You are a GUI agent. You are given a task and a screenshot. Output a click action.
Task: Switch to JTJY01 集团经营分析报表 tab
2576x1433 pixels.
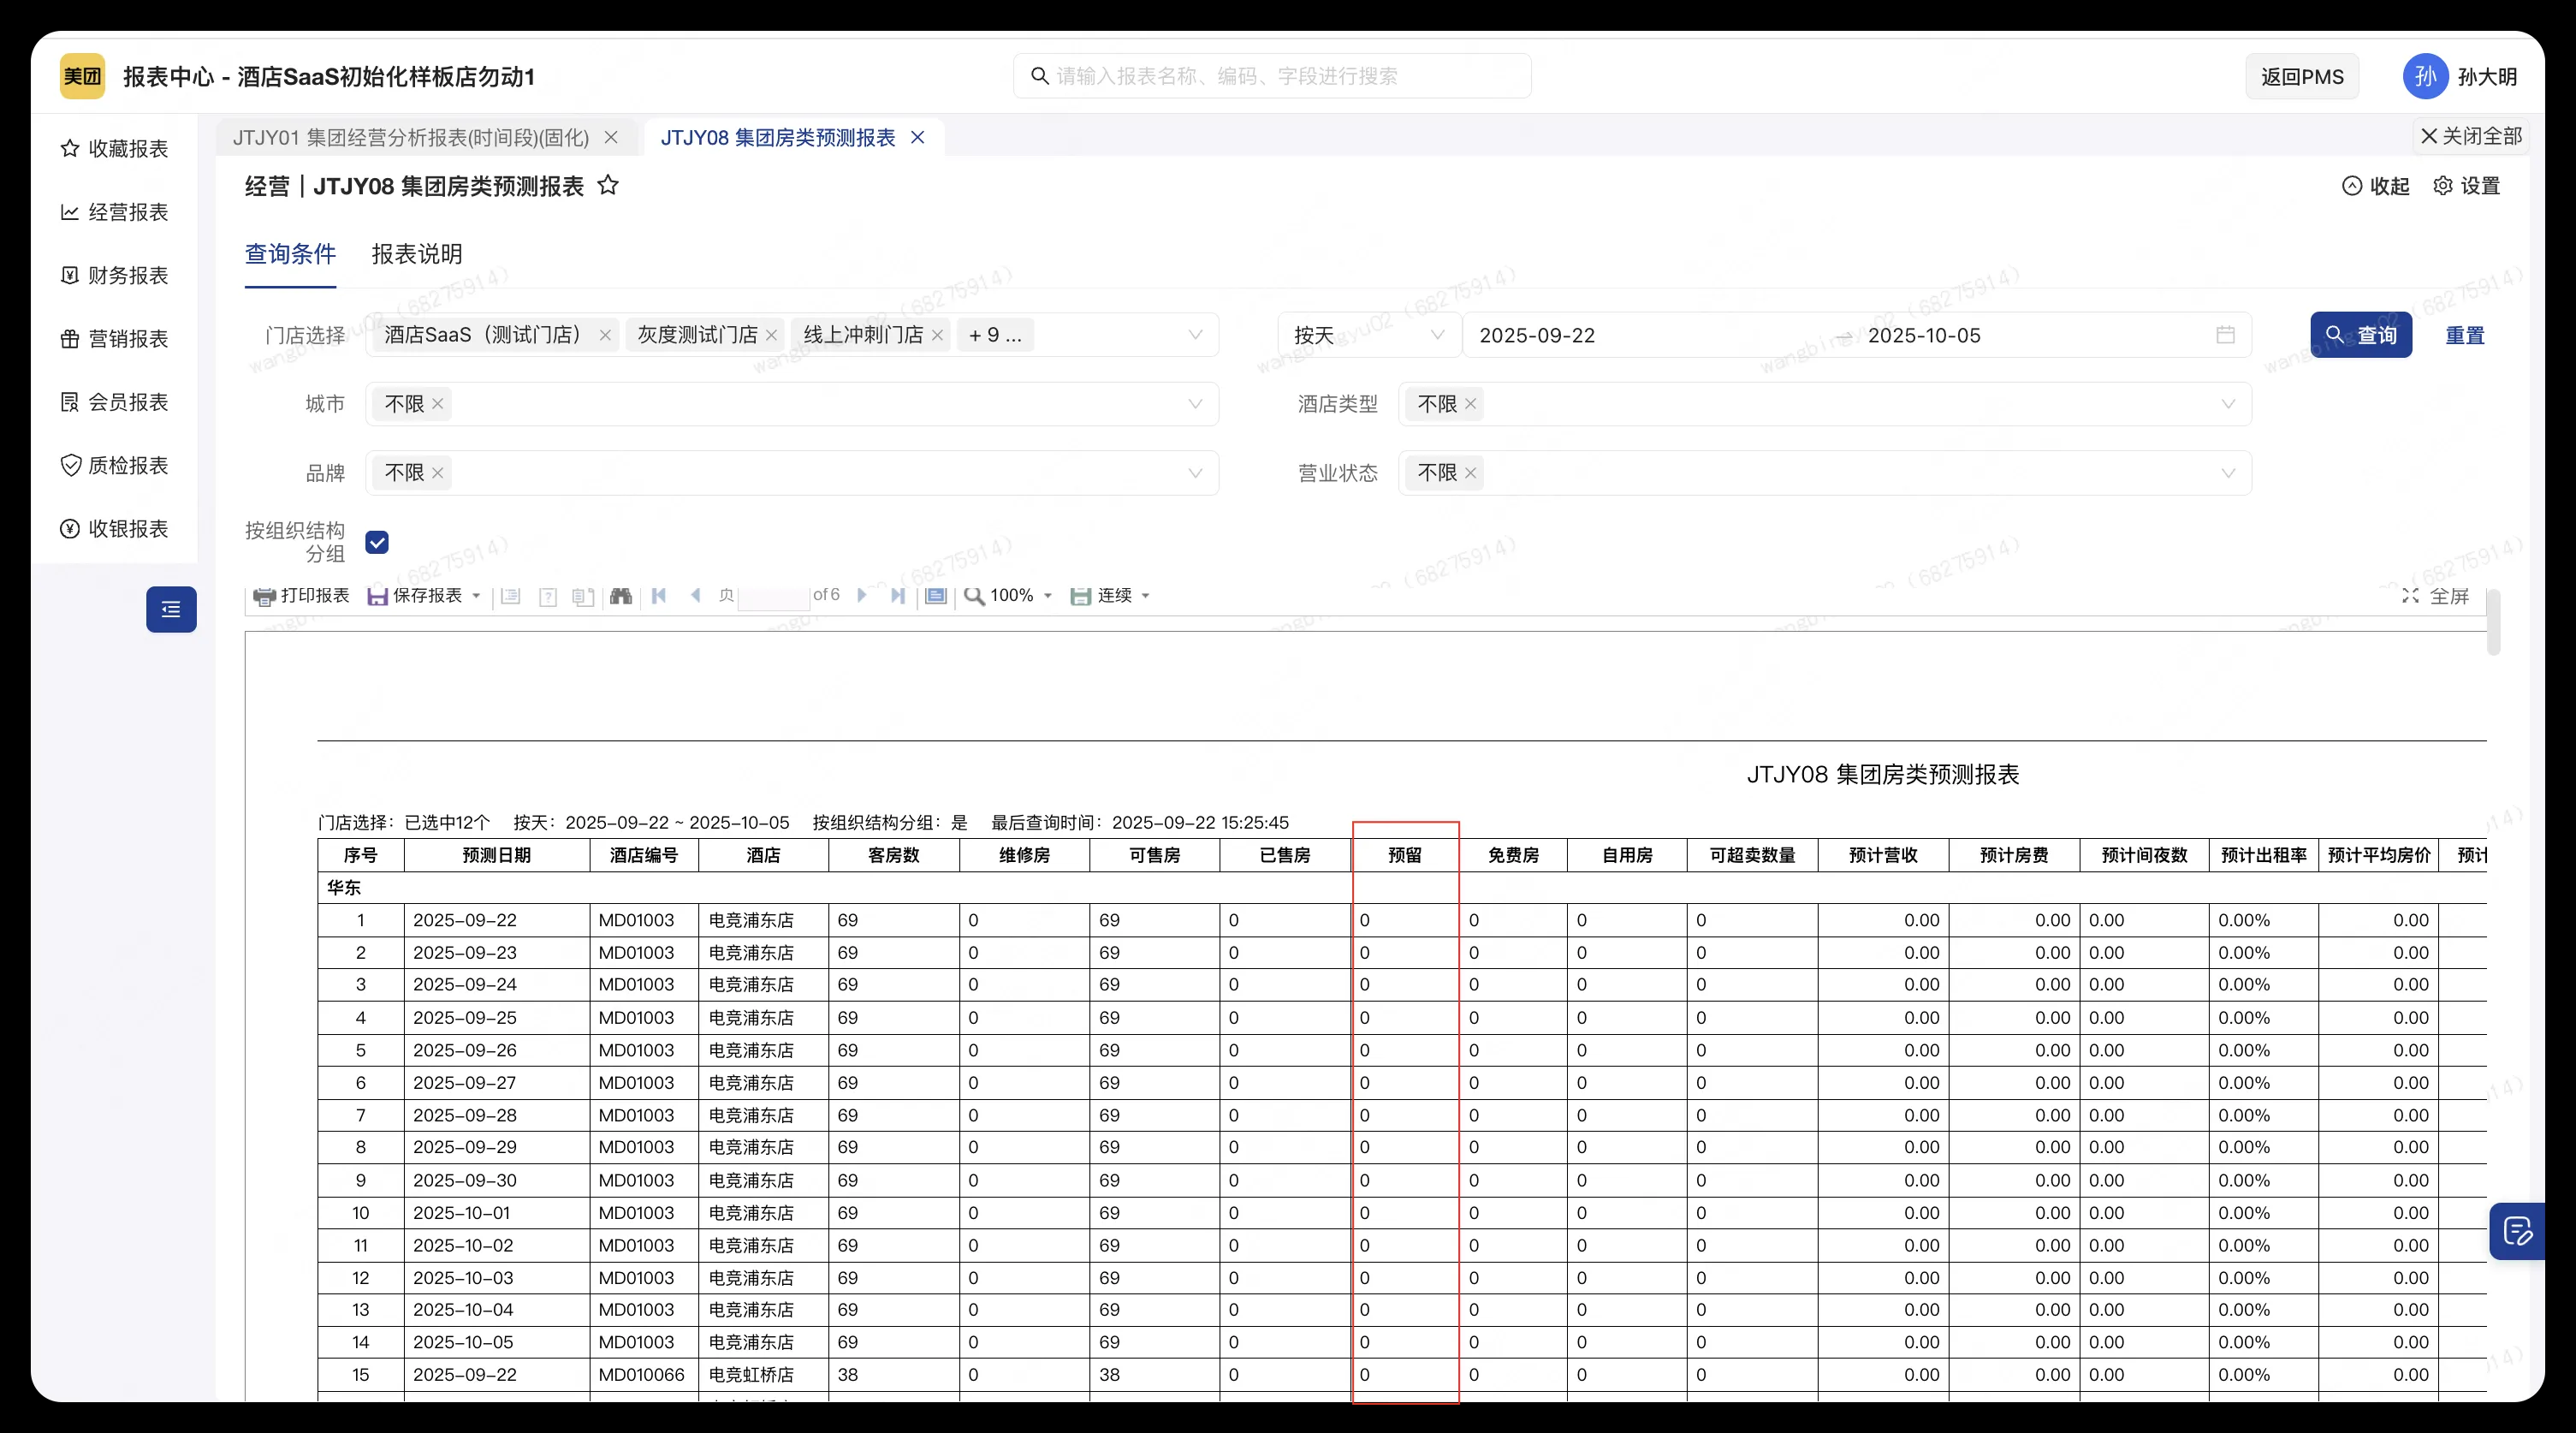[x=411, y=138]
